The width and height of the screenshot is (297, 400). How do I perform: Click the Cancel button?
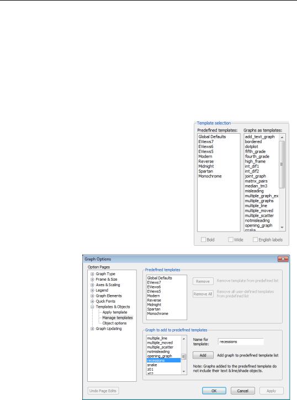click(243, 391)
